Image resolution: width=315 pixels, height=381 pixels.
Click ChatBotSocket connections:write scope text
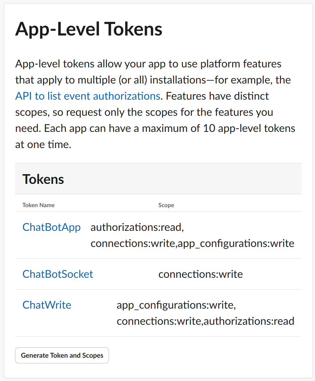201,274
